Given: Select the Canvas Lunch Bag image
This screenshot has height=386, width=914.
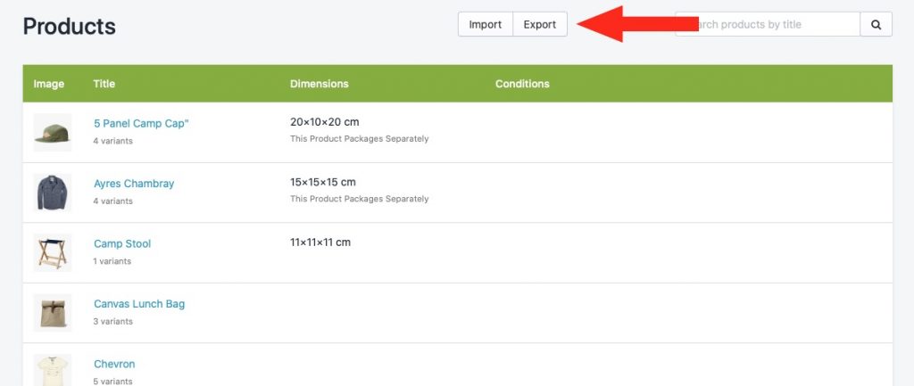Looking at the screenshot, I should (53, 313).
